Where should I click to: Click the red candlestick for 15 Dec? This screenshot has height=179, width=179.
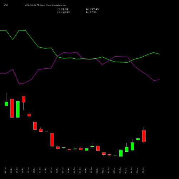(35, 126)
